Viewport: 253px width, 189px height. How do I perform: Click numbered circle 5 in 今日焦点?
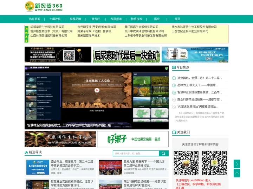tap(174, 107)
